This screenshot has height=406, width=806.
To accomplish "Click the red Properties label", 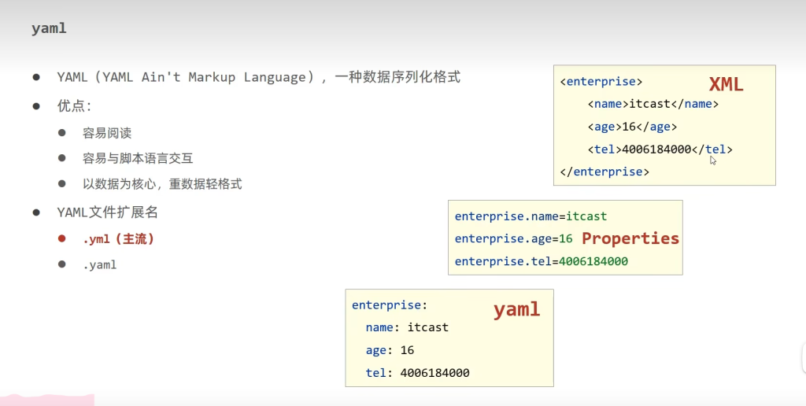I will click(630, 238).
